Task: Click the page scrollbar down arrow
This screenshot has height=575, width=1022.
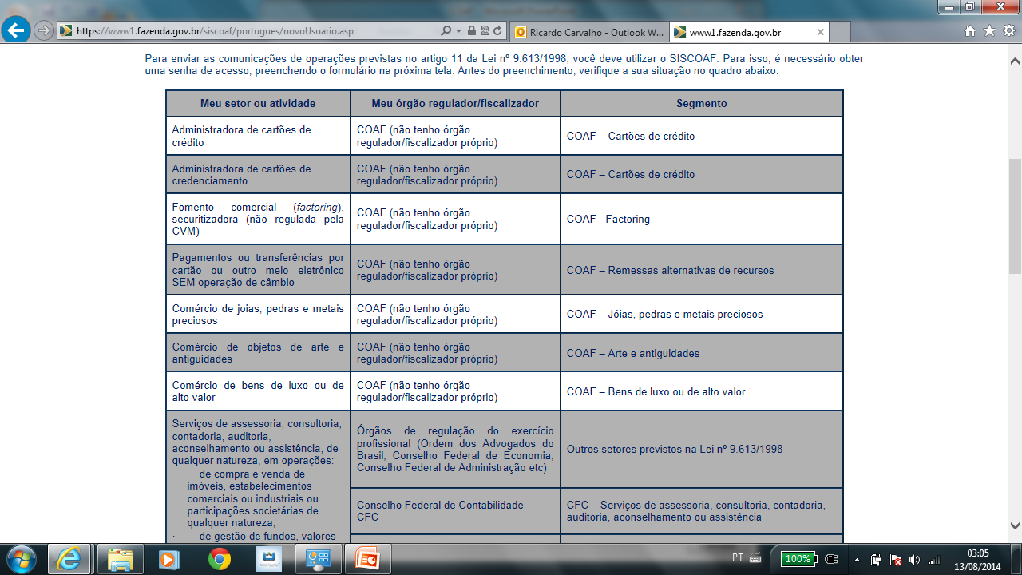Action: tap(1015, 525)
